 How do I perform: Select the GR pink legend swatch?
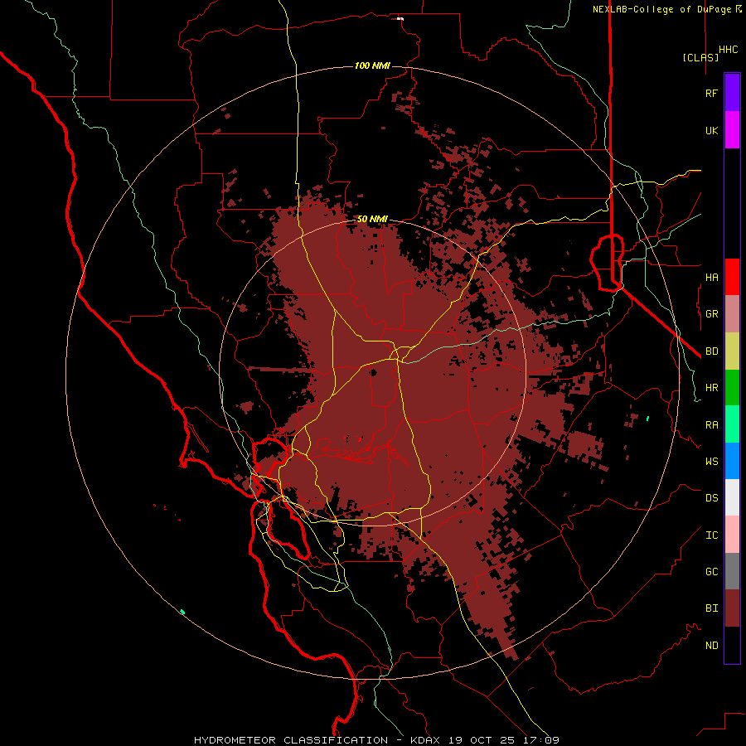732,314
